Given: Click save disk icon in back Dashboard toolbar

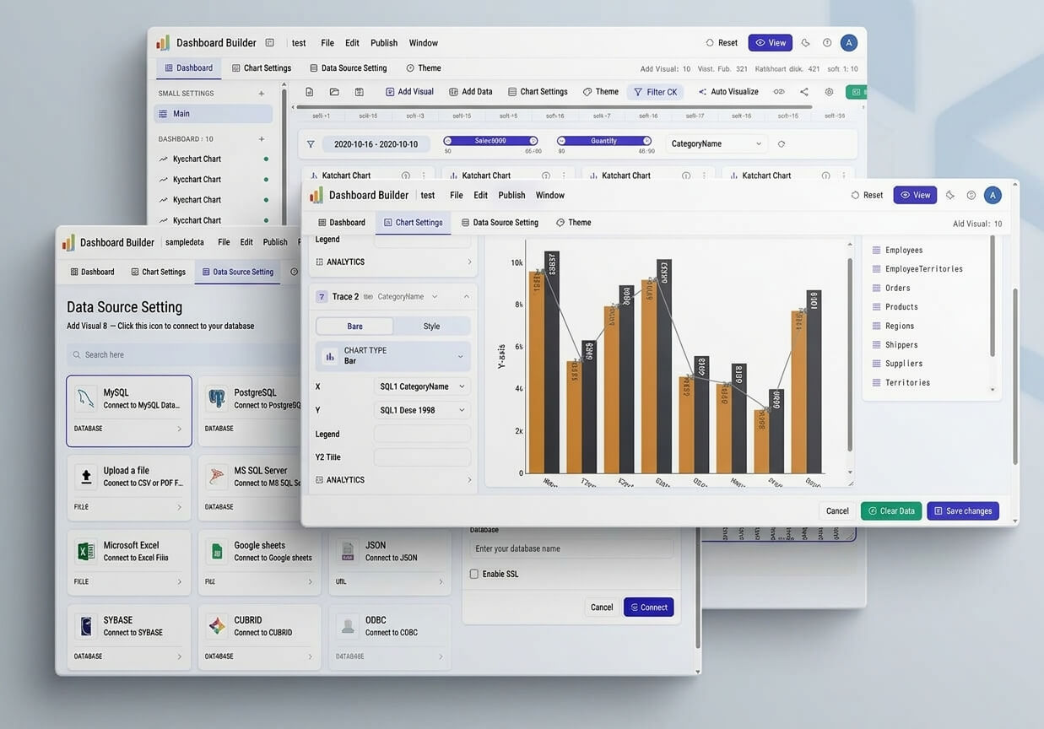Looking at the screenshot, I should click(x=359, y=92).
